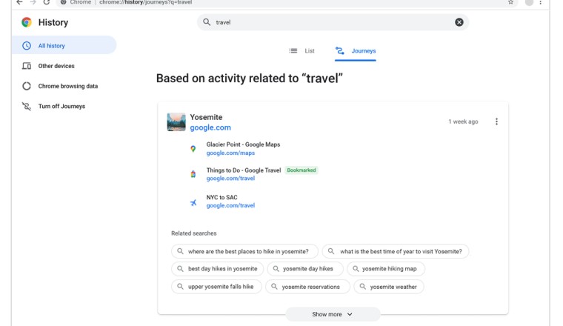Expand the journey with Show more
The image size is (563, 326).
(x=333, y=314)
